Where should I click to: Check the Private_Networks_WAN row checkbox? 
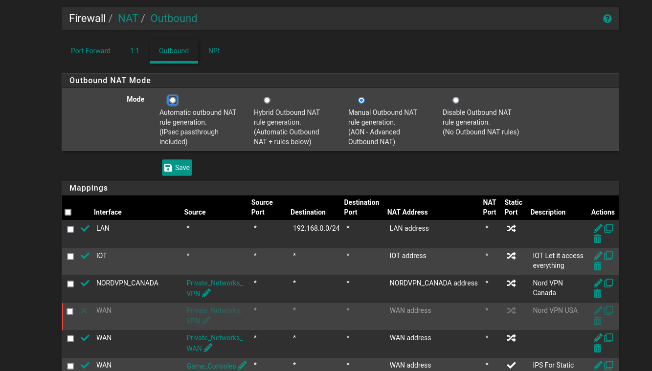[70, 339]
